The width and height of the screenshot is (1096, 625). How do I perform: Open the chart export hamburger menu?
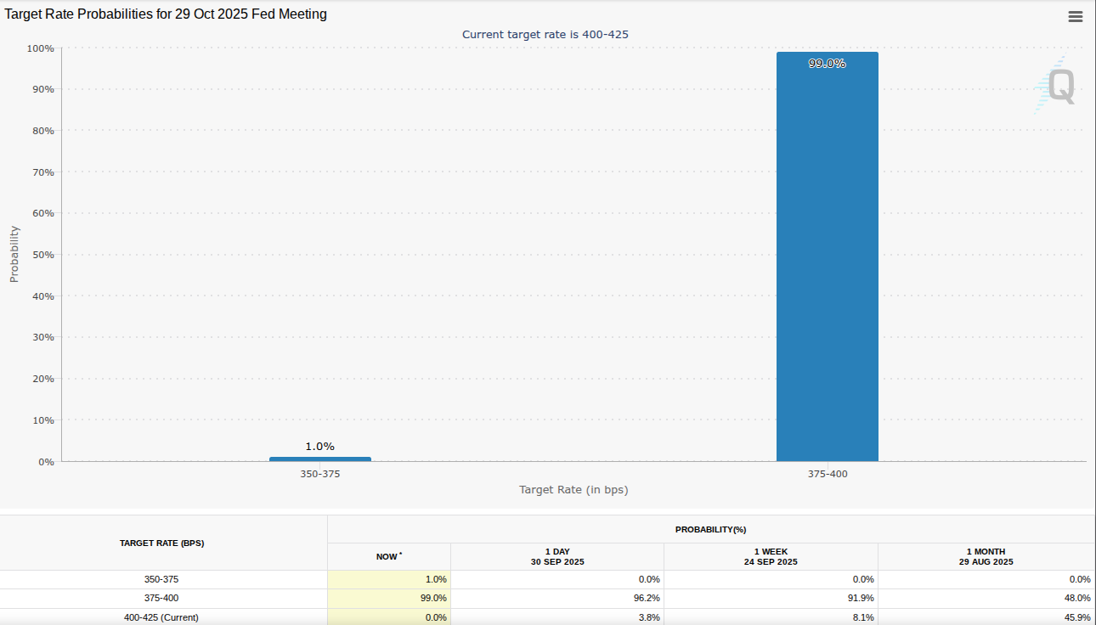click(x=1075, y=15)
